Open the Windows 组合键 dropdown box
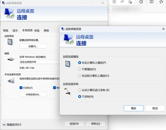Image resolution: width=166 pixels, height=130 pixels. 40,62
